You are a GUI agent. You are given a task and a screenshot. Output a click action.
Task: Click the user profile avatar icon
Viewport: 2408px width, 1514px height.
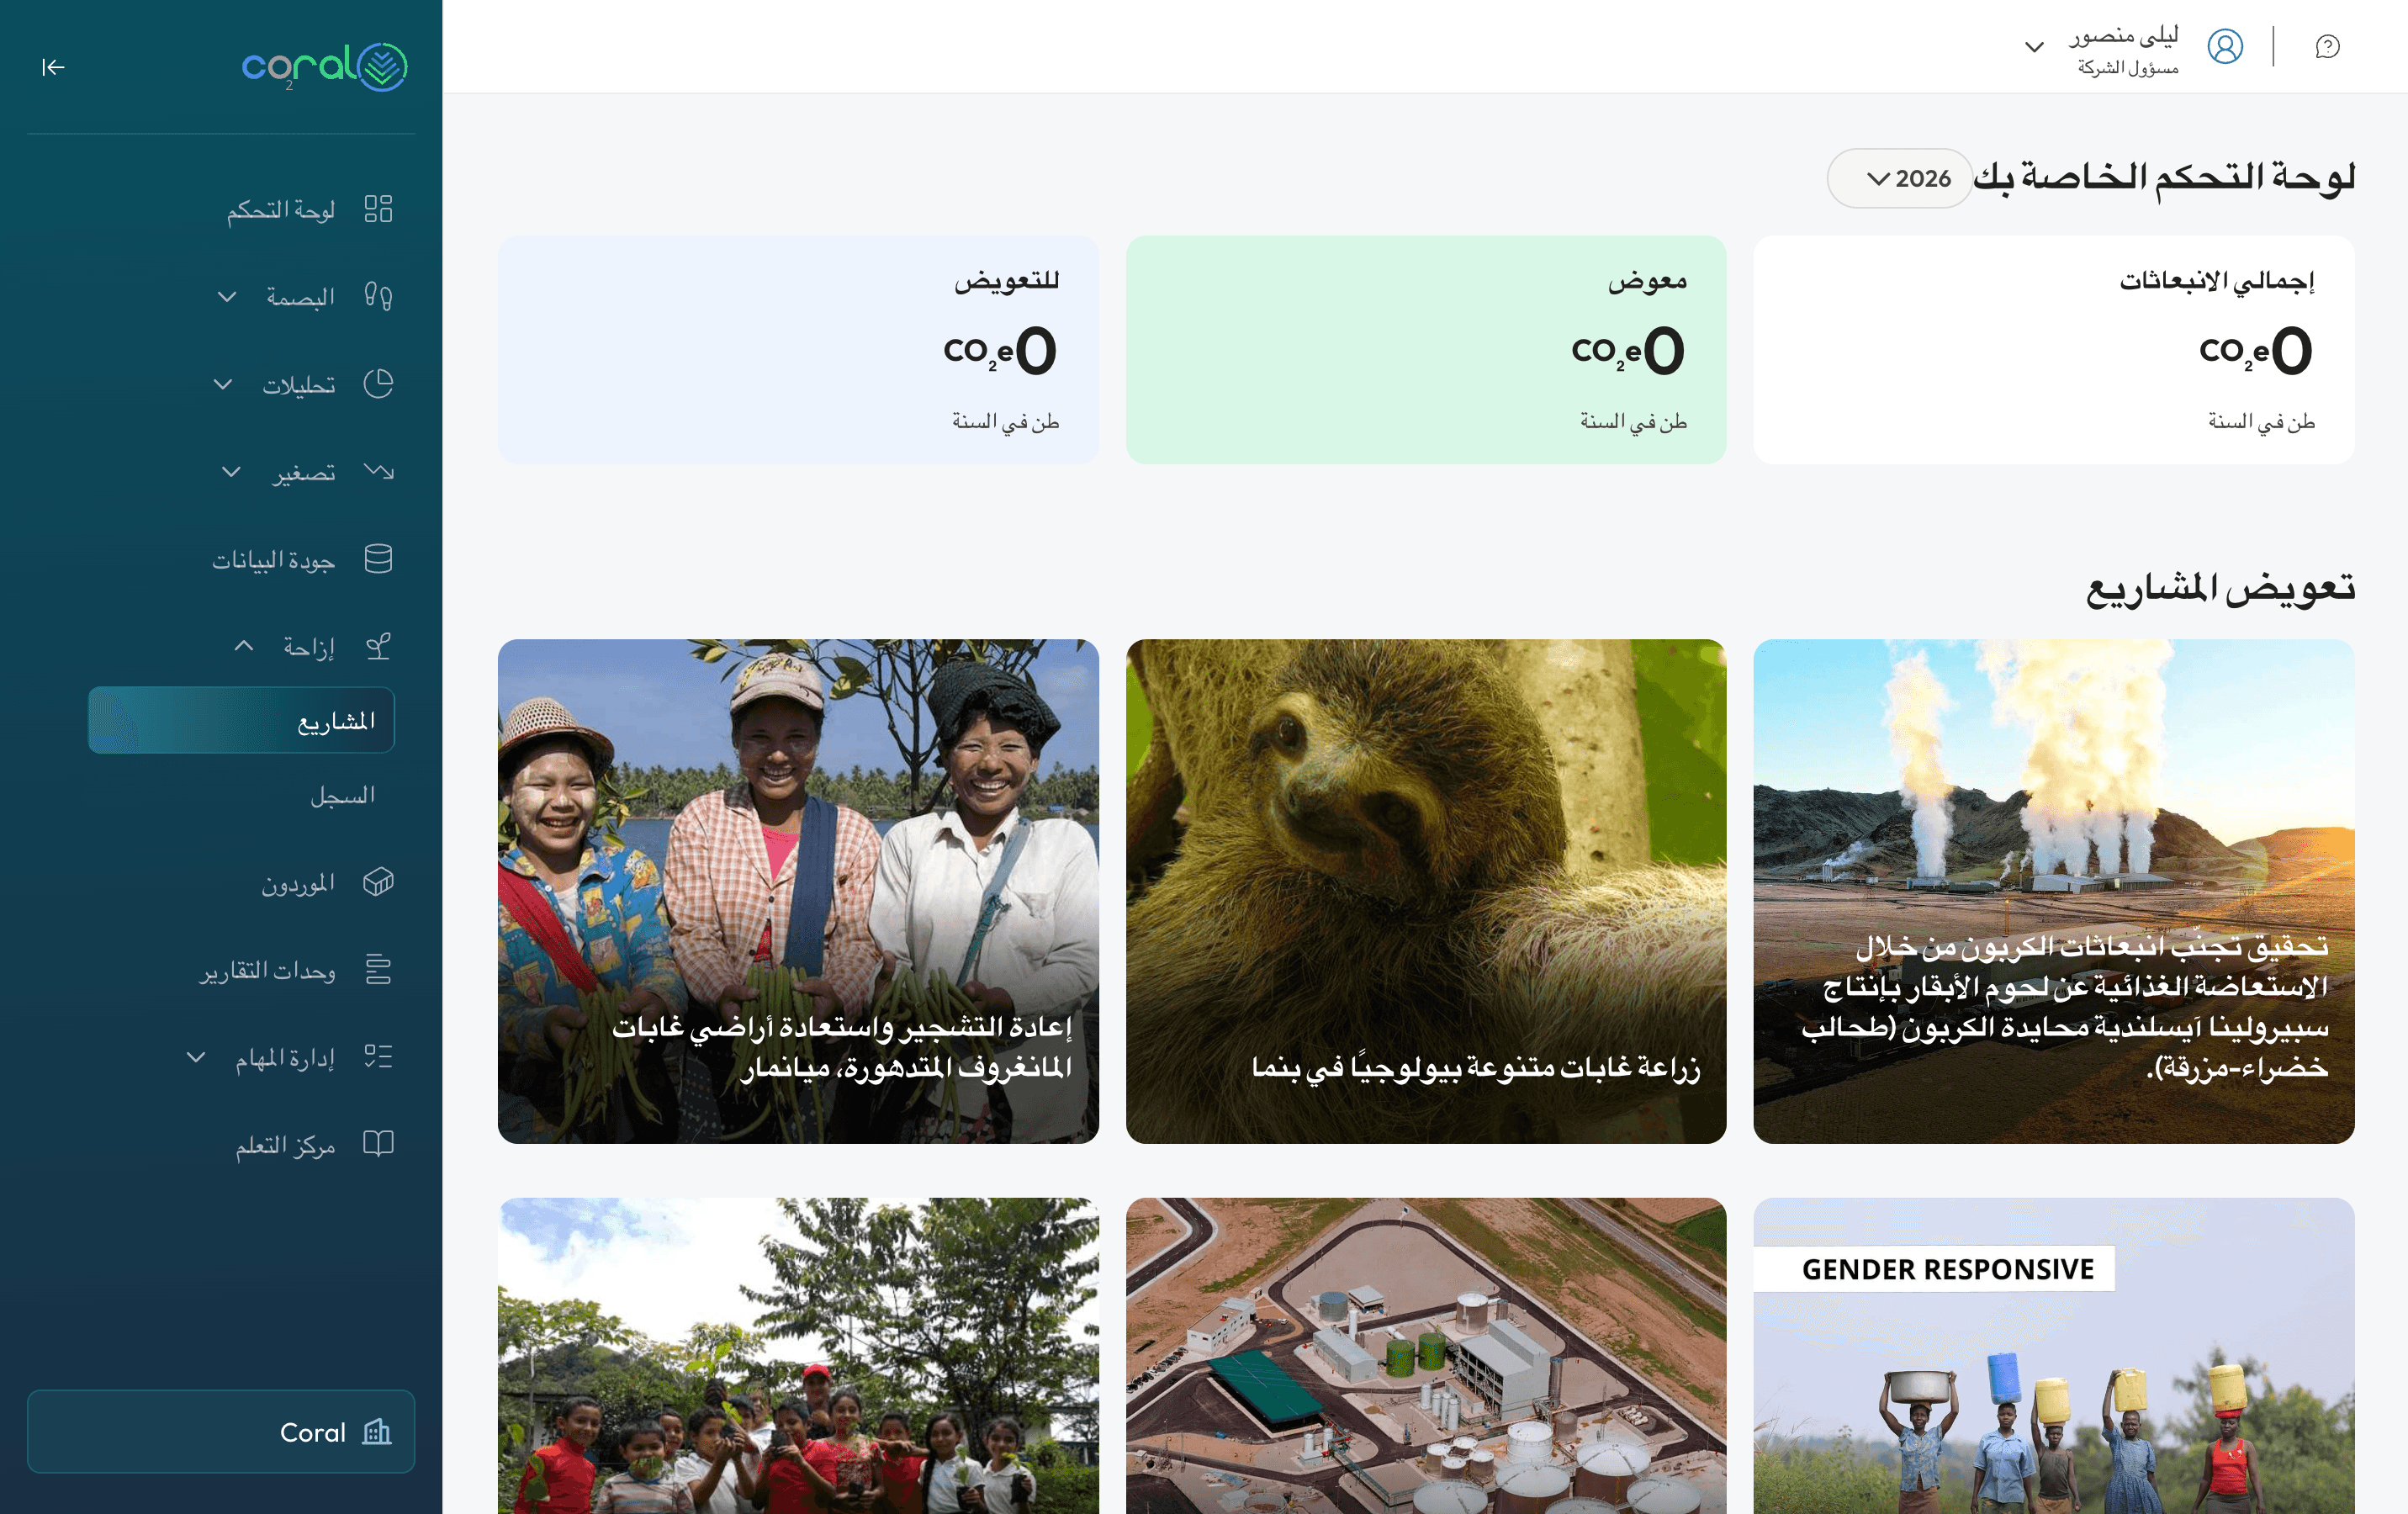click(x=2225, y=47)
